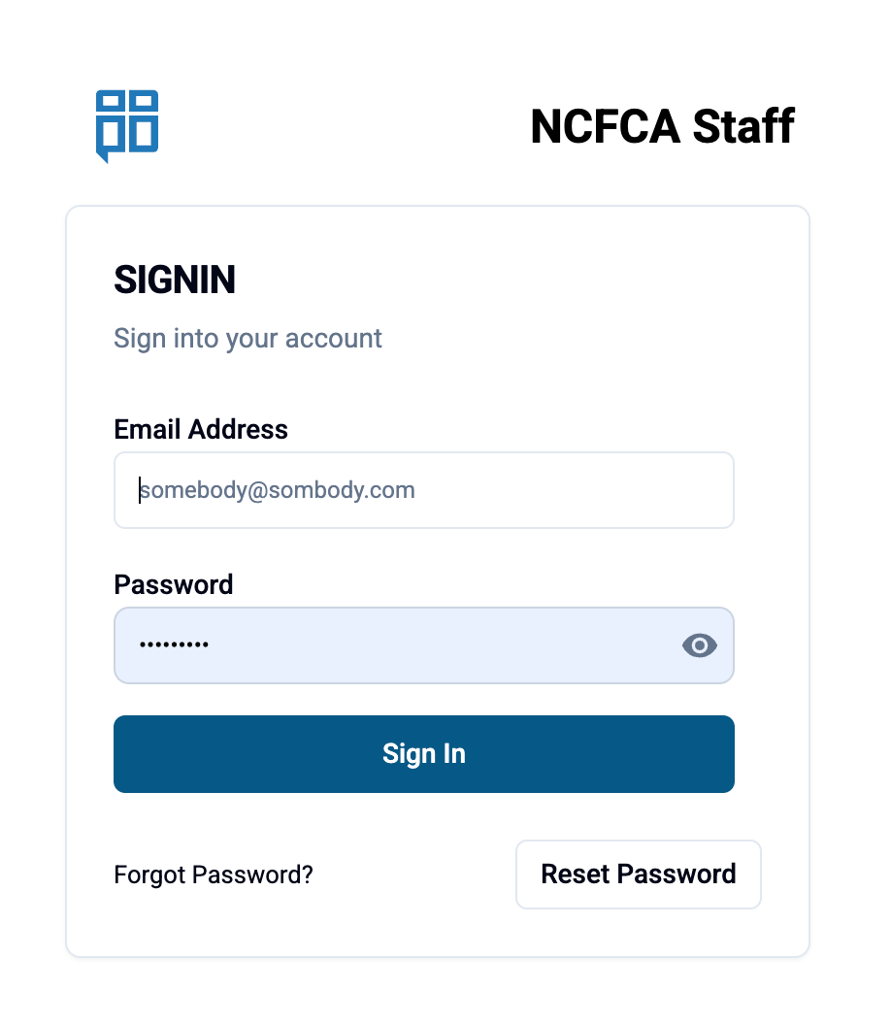Click the "Sign into your account" subtitle
The width and height of the screenshot is (891, 1023).
[247, 338]
